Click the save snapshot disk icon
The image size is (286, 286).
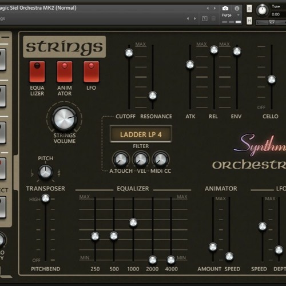205,18
